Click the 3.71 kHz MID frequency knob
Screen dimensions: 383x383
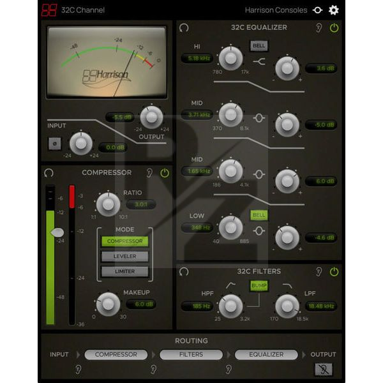[x=230, y=114]
